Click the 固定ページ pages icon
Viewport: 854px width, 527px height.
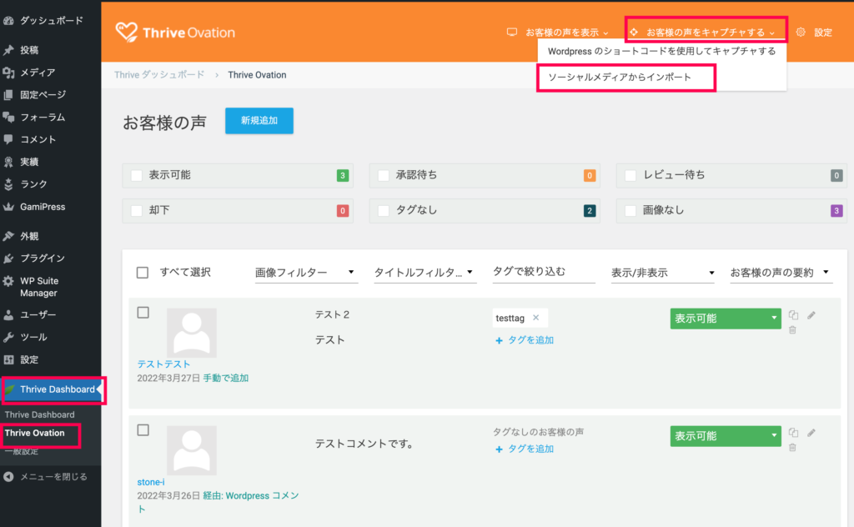8,95
